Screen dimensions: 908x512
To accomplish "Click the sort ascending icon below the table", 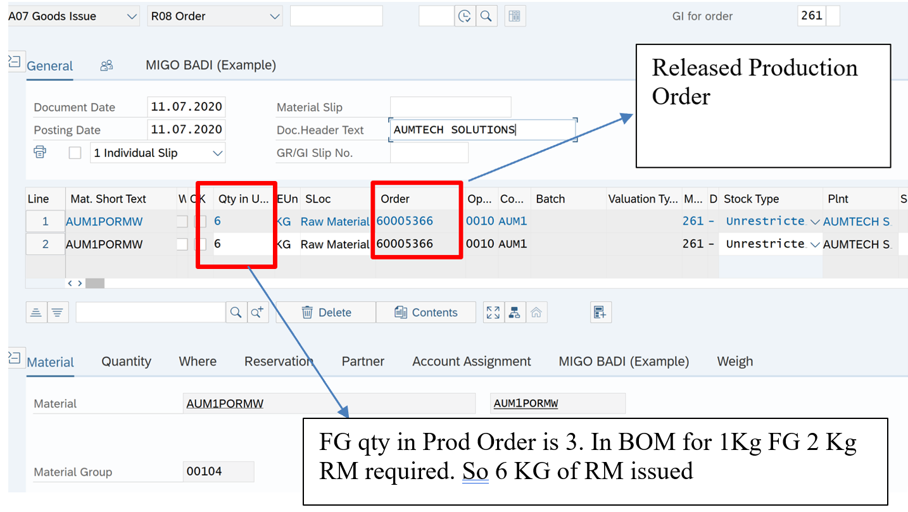I will tap(36, 312).
